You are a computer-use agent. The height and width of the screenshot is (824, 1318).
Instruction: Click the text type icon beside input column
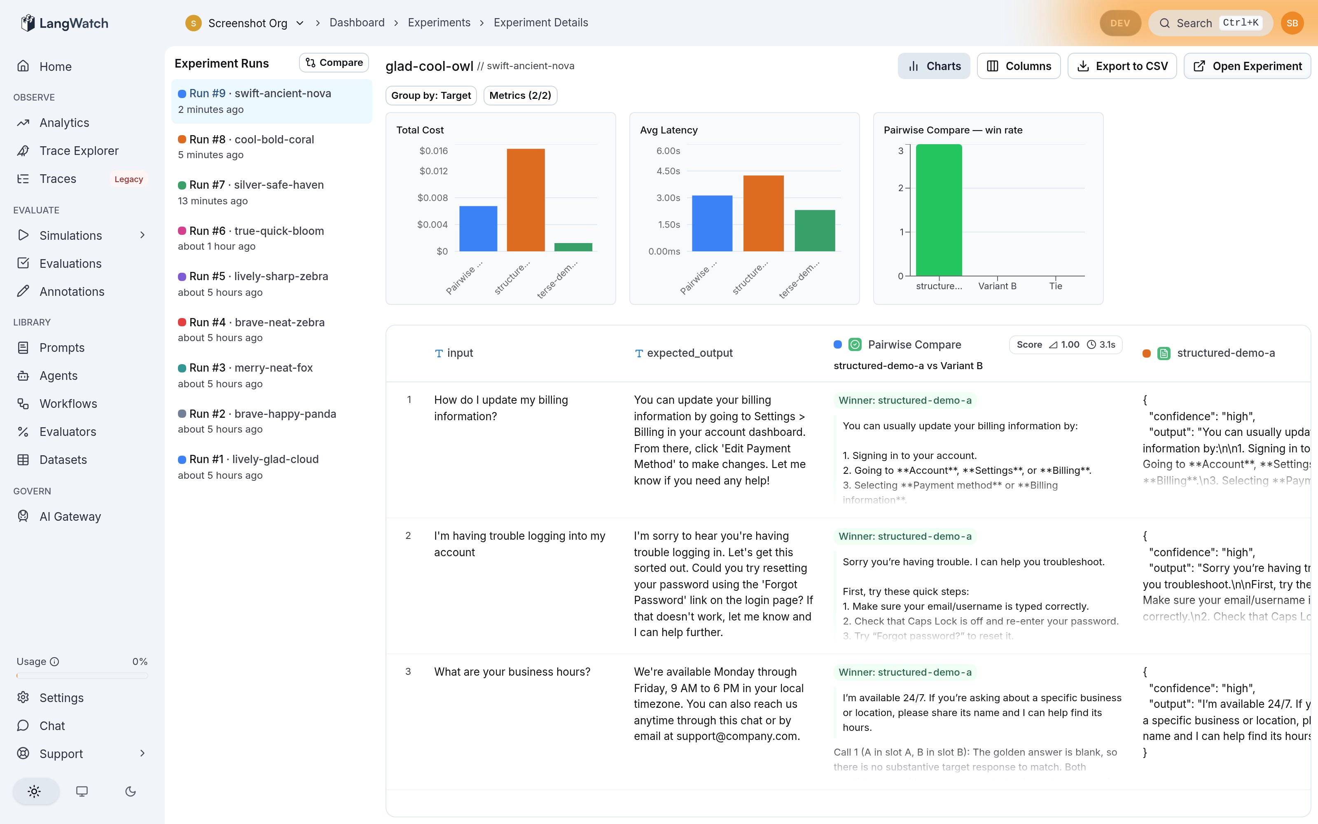439,353
